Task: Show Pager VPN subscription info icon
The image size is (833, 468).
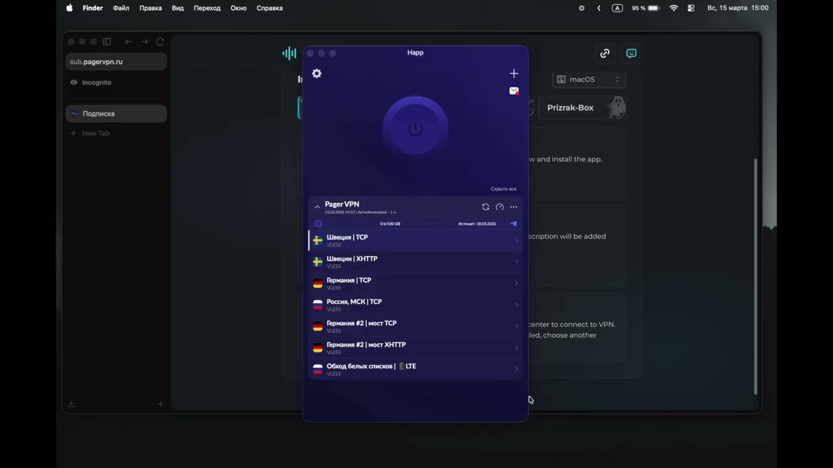Action: 318,224
